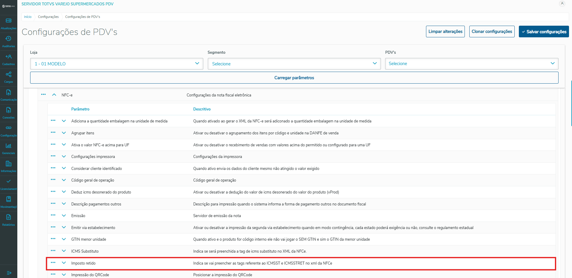Open Configurações in the sidebar
572x278 pixels.
pos(8,131)
